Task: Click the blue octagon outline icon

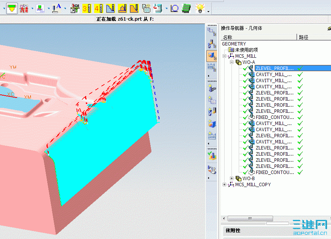Action: (174, 9)
